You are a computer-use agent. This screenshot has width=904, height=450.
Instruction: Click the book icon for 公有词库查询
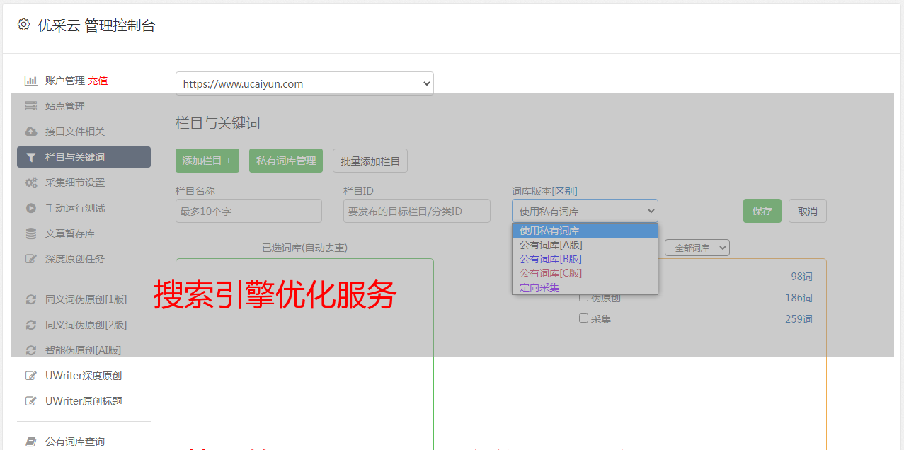click(x=30, y=442)
